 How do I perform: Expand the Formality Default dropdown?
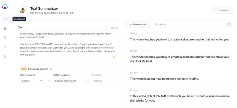[104, 81]
